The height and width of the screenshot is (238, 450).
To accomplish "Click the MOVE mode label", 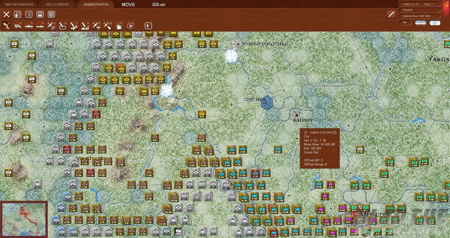I will (128, 5).
